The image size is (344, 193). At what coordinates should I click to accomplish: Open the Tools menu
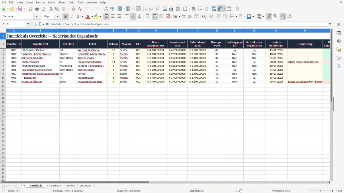(81, 2)
